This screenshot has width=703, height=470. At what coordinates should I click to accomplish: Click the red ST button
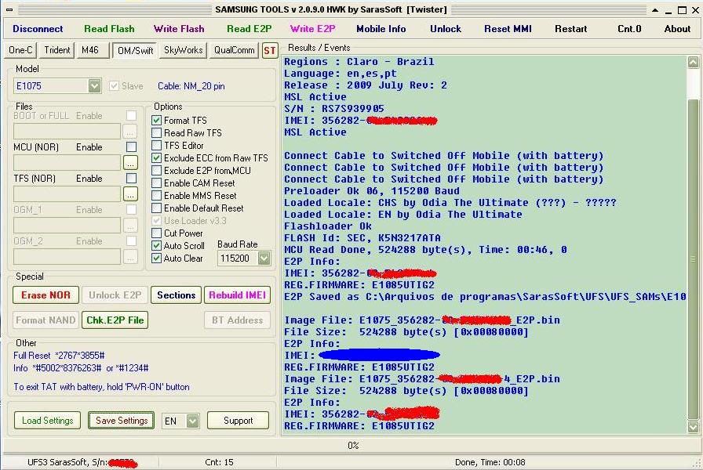click(x=269, y=51)
